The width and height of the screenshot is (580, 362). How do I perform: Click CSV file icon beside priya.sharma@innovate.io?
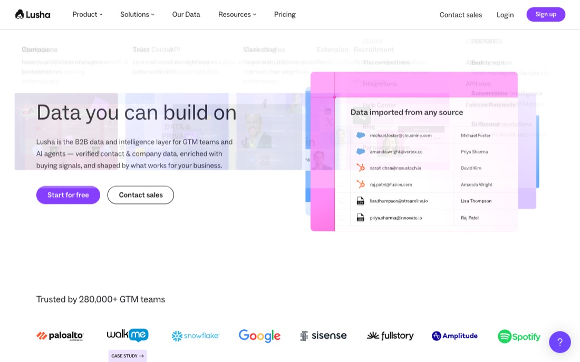coord(360,218)
